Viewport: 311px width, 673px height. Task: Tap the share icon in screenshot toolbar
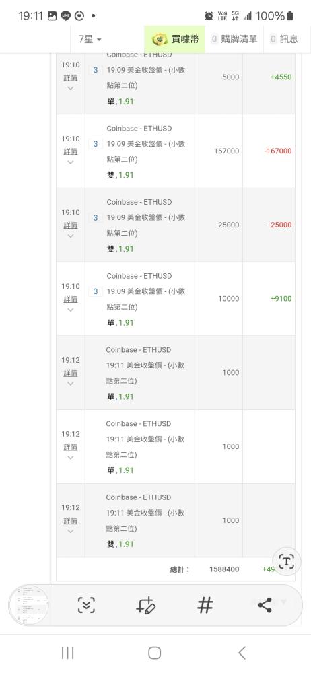point(265,605)
